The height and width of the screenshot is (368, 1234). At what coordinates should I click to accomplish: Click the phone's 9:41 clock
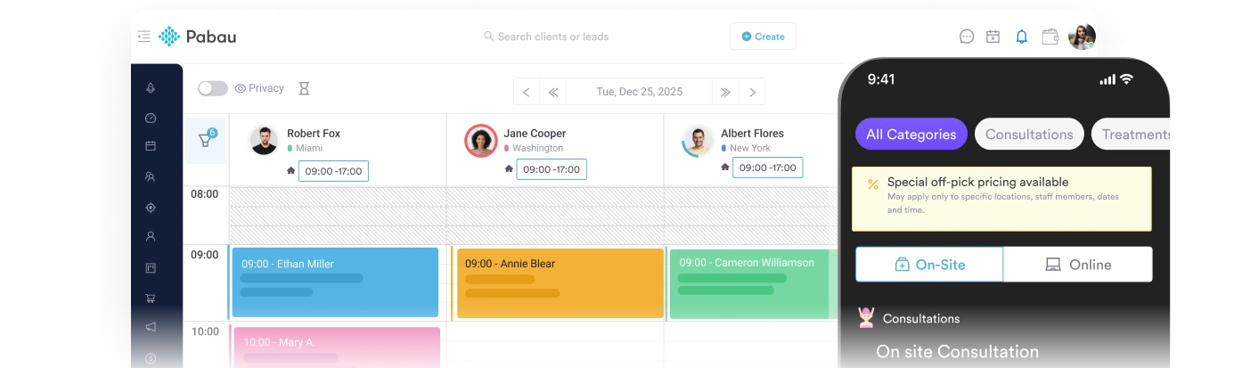click(x=881, y=79)
